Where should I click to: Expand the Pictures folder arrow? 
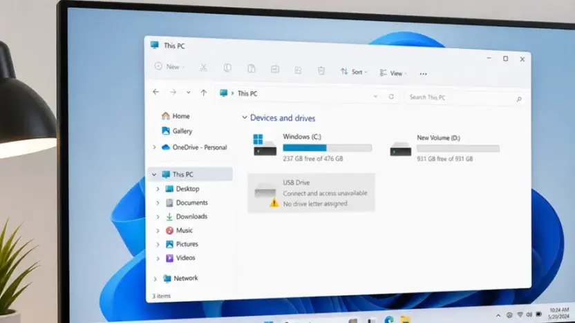[x=158, y=244]
